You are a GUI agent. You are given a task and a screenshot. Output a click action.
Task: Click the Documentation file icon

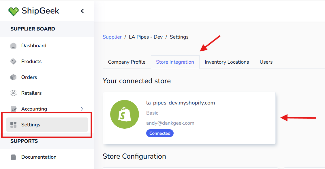click(x=14, y=157)
